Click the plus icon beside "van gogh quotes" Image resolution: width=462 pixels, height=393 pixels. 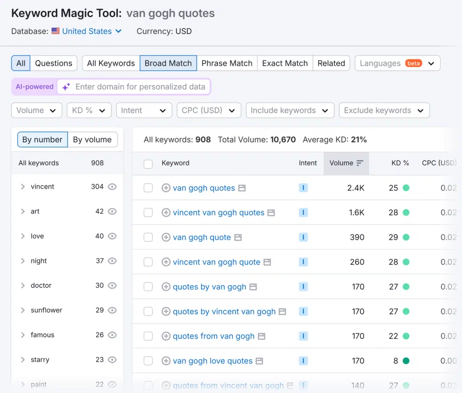pos(166,188)
